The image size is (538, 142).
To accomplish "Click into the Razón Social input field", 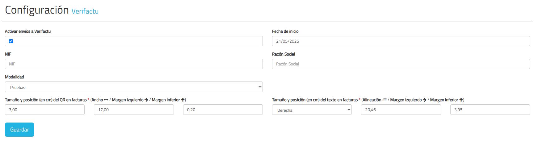I will [x=401, y=64].
